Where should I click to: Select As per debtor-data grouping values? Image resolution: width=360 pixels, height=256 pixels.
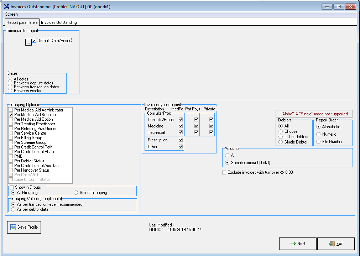click(14, 209)
